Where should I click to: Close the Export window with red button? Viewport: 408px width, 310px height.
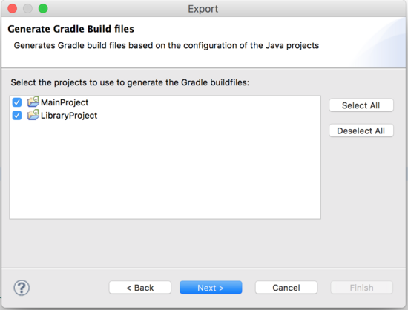tap(12, 9)
